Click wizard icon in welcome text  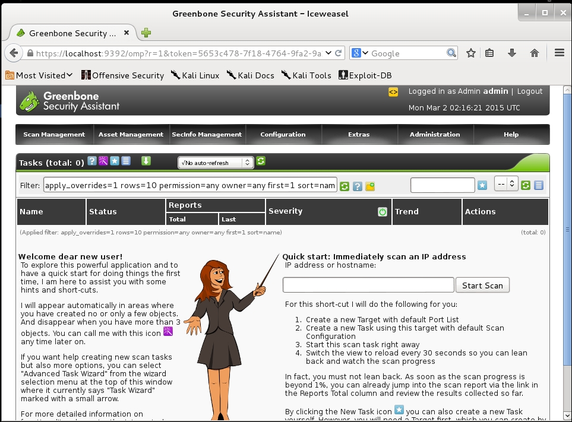168,332
